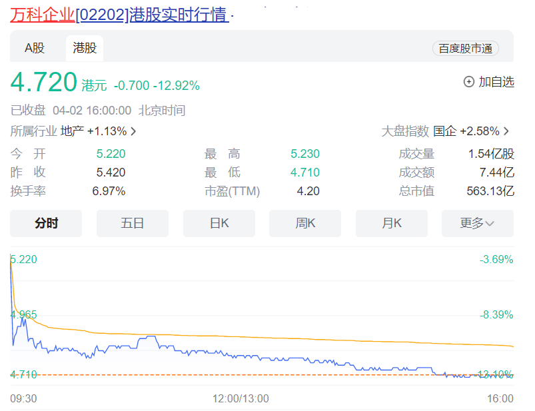Select the 分时 chart tab
The width and height of the screenshot is (535, 411).
click(46, 223)
